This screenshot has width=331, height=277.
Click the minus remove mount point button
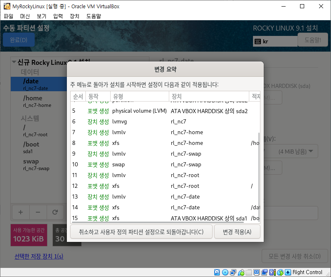click(x=38, y=212)
